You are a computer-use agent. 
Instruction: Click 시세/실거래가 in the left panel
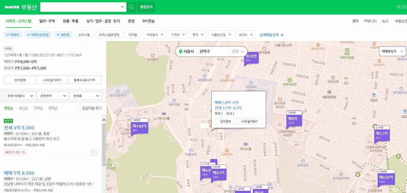[x=52, y=80]
